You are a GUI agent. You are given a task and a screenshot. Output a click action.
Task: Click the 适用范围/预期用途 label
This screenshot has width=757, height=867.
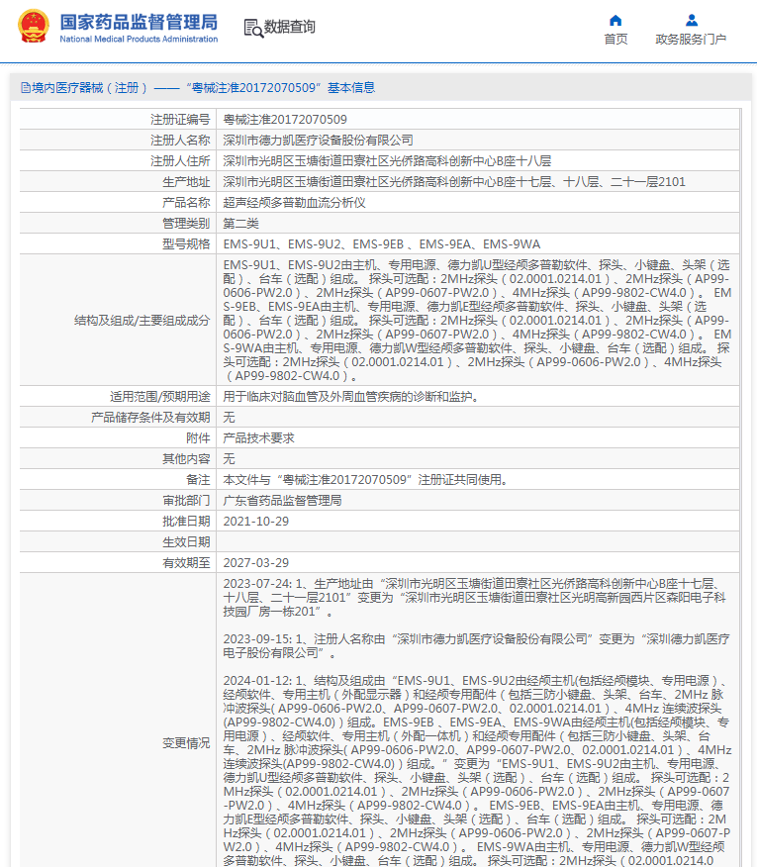point(159,397)
